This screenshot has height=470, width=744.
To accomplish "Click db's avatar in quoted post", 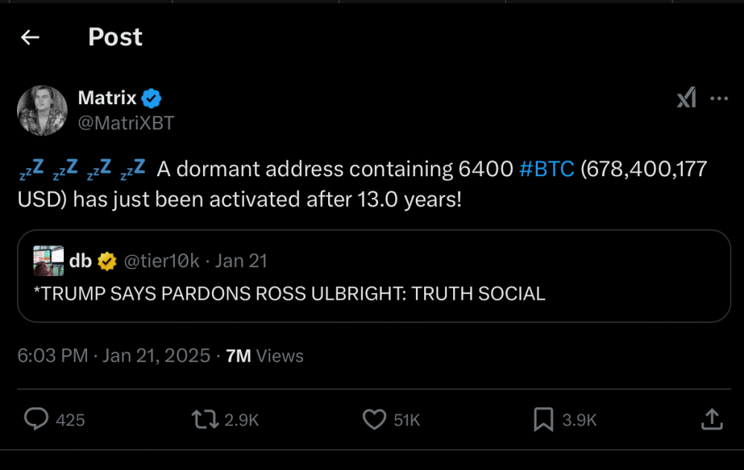I will (48, 261).
